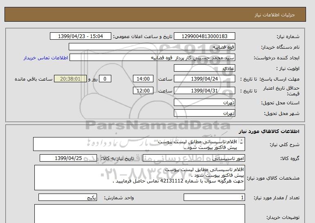Viewport: 315px width, 223px height.
Task: Click the need number field 1299004813000183
Action: click(x=204, y=36)
